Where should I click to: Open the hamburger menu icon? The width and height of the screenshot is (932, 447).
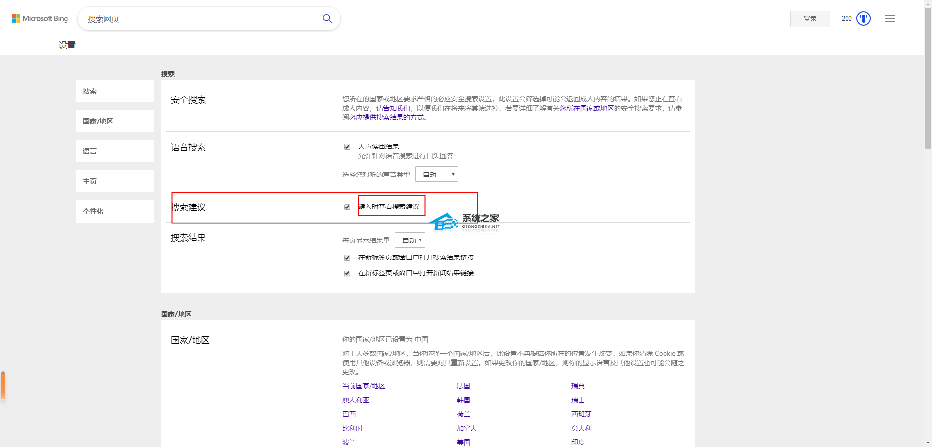click(889, 18)
